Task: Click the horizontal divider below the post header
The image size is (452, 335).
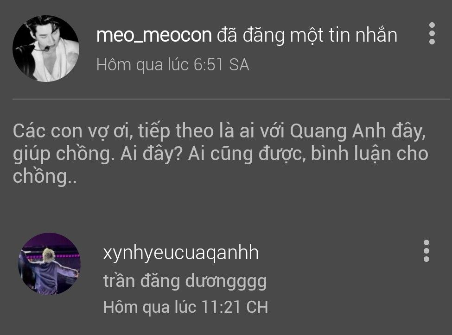Action: point(231,99)
